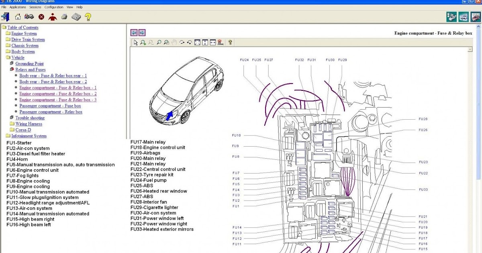Open Passenger compartment - Relay box link
Screen dimensions: 482x253
click(51, 112)
